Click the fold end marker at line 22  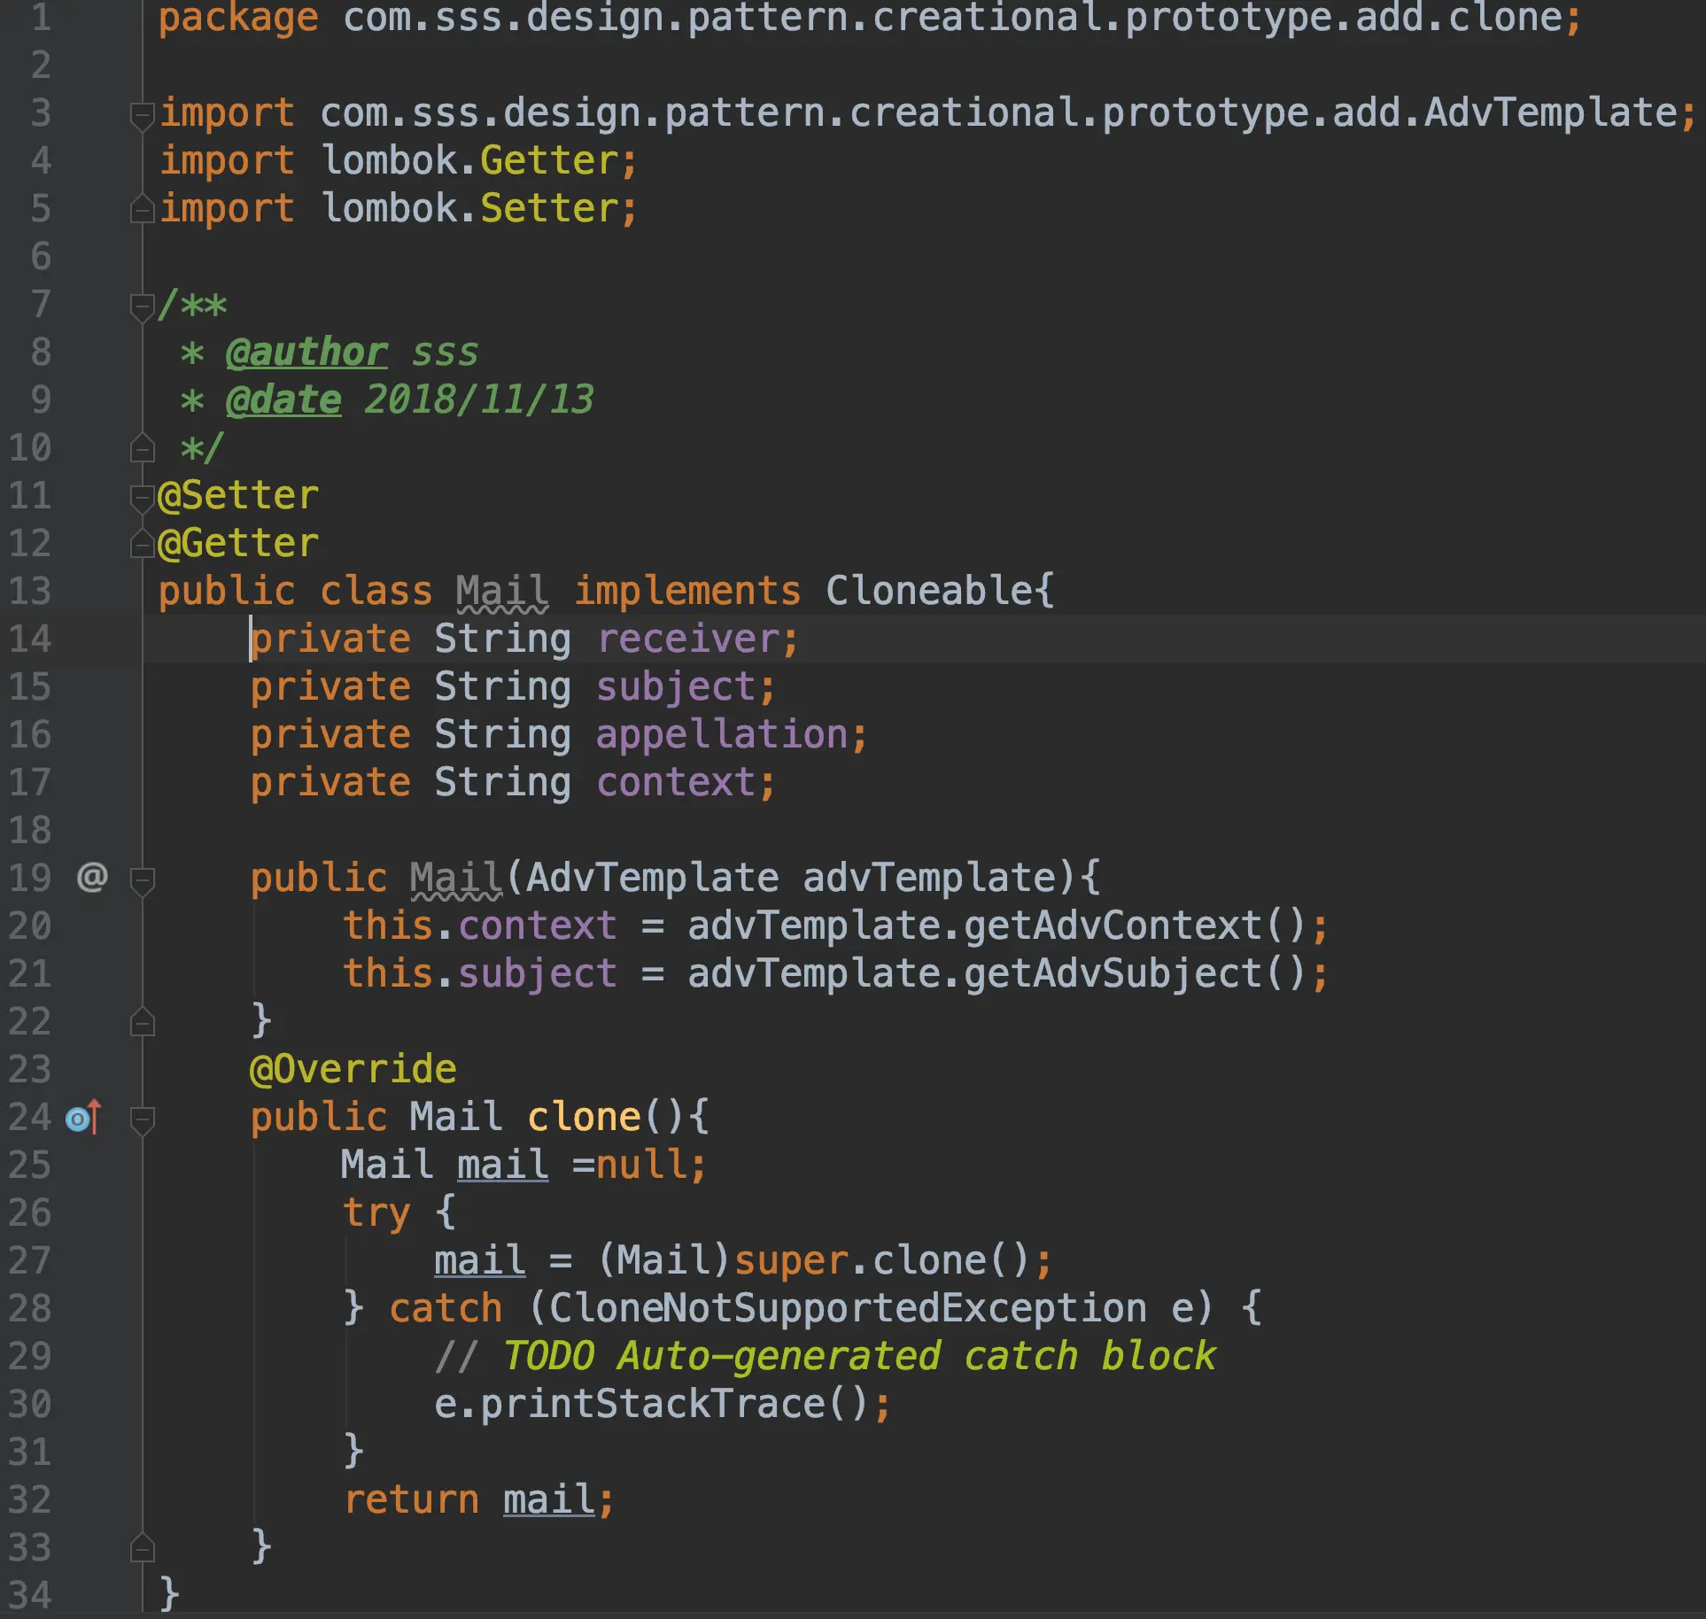pos(142,1023)
